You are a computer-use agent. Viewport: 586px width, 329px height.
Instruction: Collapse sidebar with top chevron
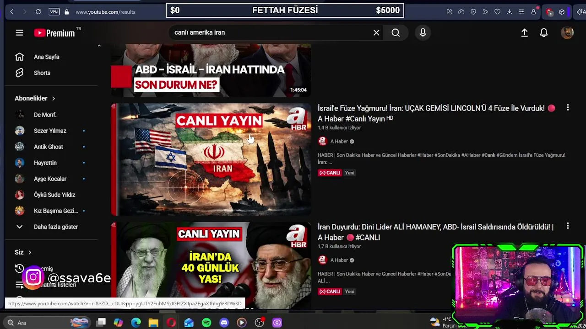99,46
